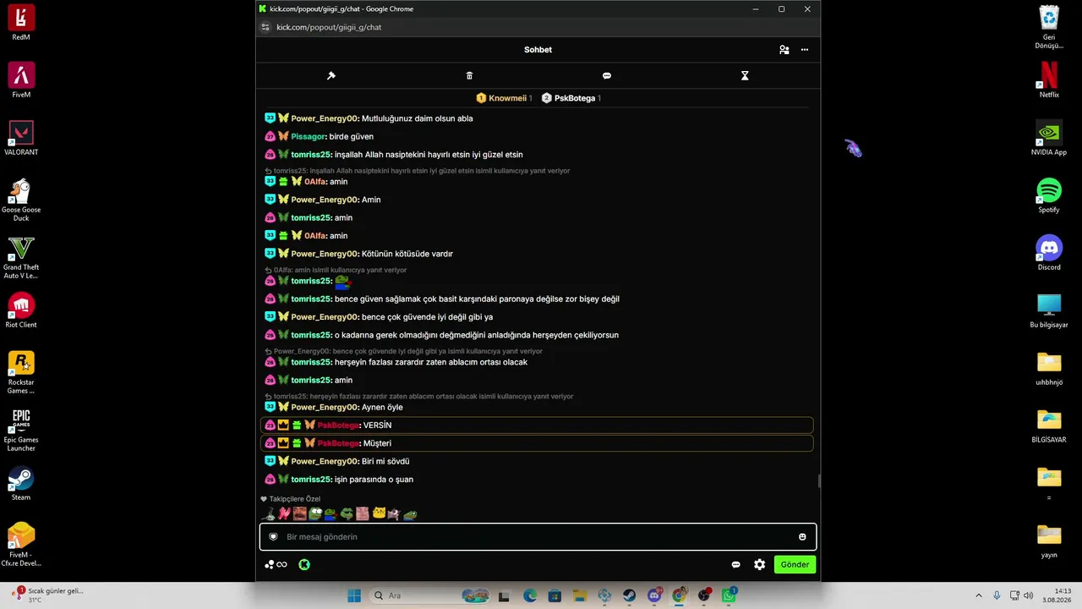This screenshot has width=1082, height=609.
Task: Open Steam from the taskbar
Action: (629, 595)
